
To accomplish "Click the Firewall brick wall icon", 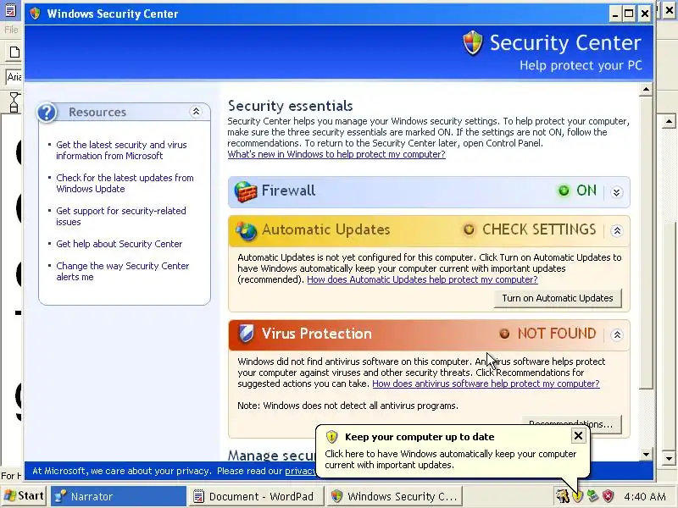I will 245,191.
